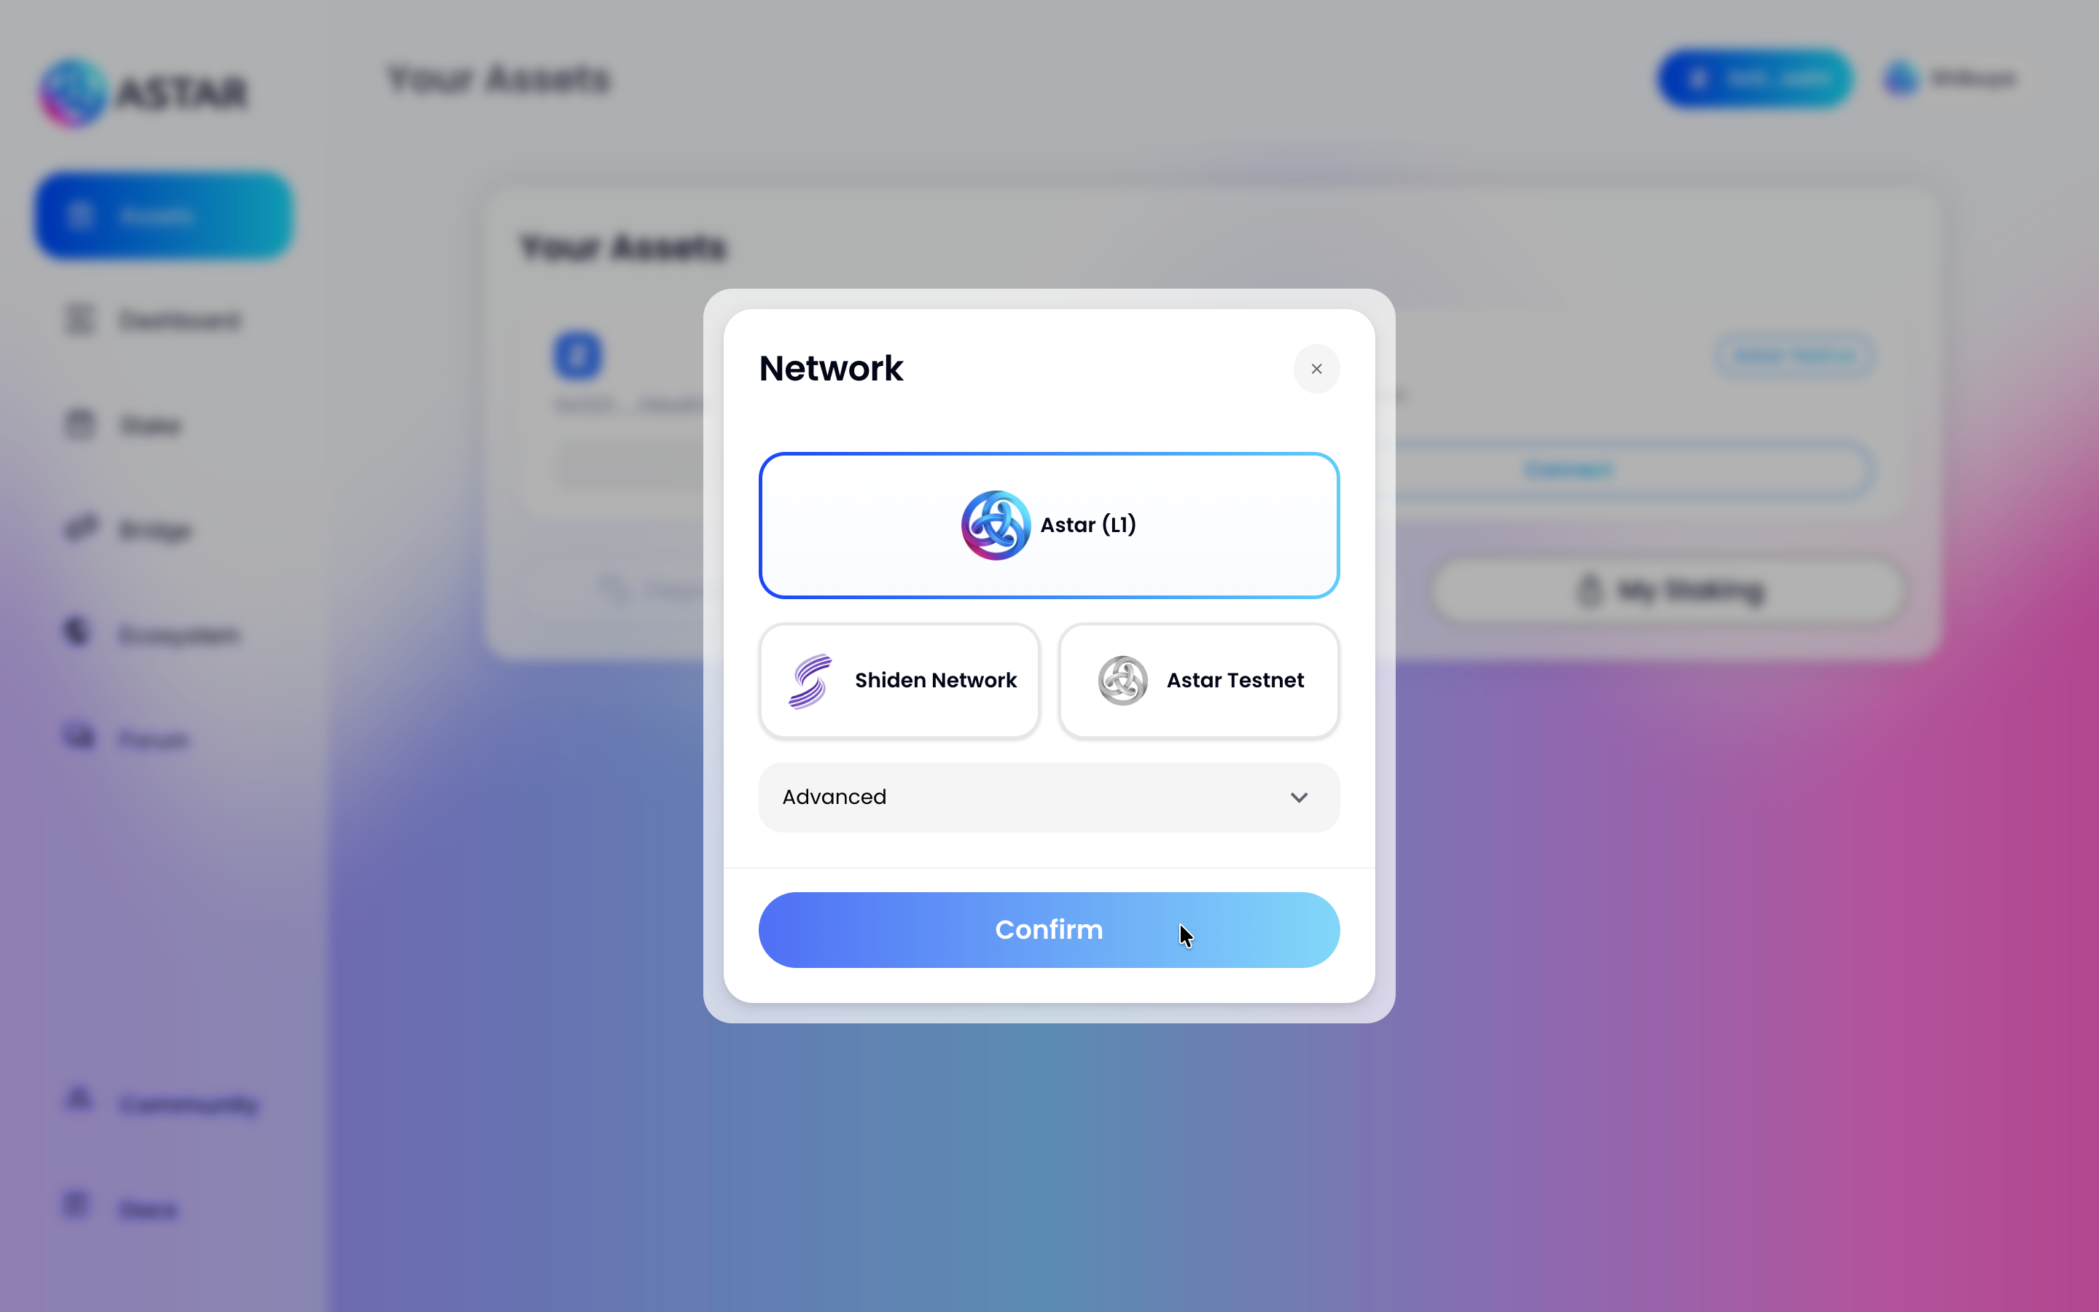Screen dimensions: 2099x1312
Task: Click the account avatar at top right
Action: tap(1900, 79)
